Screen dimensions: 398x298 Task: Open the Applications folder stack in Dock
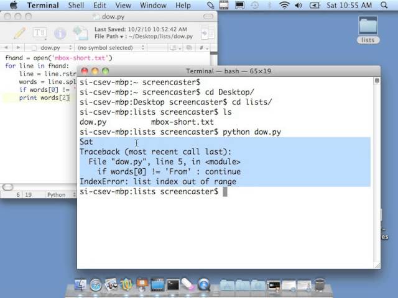point(227,286)
